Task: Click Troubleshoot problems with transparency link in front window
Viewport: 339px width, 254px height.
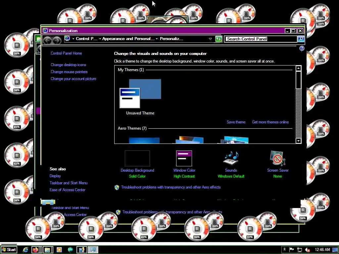Action: 171,187
